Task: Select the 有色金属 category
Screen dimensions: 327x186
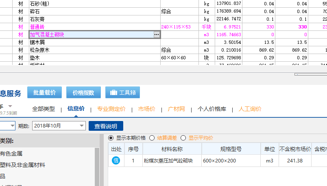Action: (11, 154)
